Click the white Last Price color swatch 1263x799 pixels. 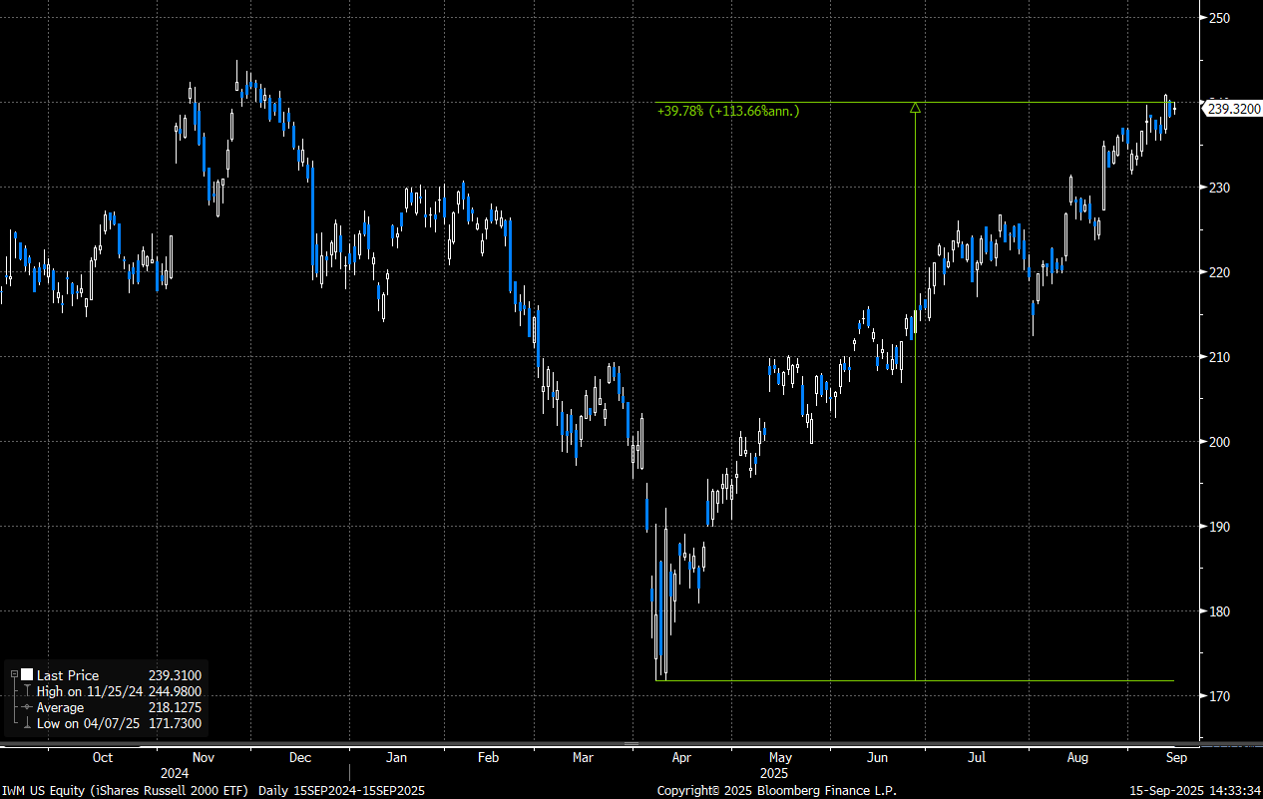27,675
